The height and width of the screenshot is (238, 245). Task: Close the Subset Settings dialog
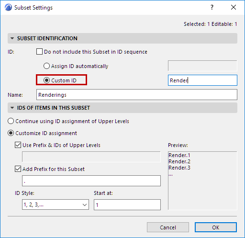coord(234,7)
